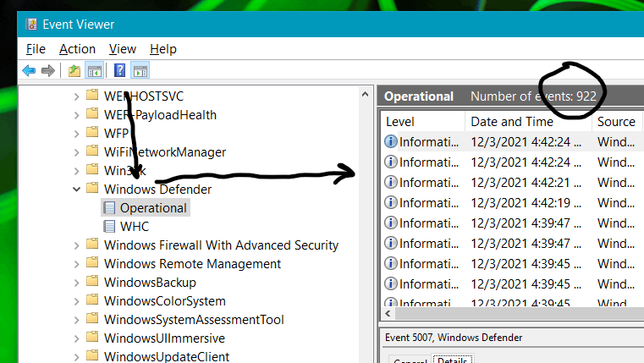
Task: Select the WER-PayloadHealth folder
Action: (160, 115)
